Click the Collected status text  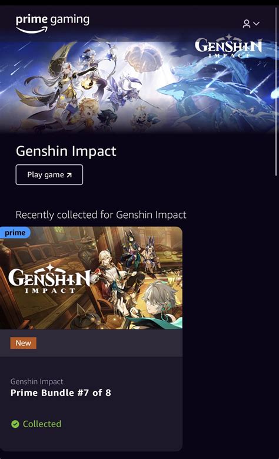[42, 424]
